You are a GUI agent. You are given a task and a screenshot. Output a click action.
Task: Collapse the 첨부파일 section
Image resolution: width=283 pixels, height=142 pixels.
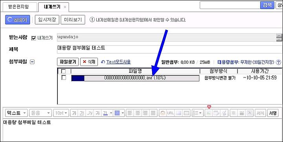click(32, 62)
